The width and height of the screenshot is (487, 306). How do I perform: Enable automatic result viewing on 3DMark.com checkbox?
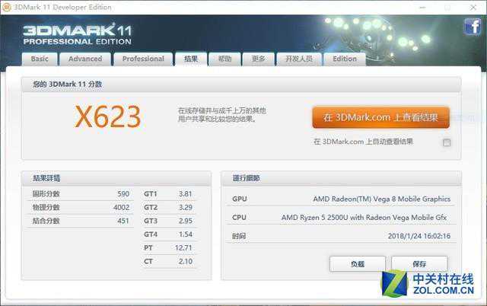tap(447, 142)
